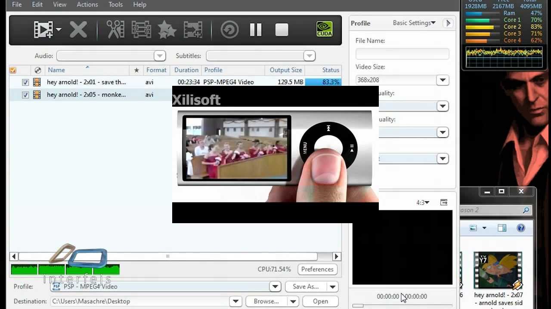Uncheck the monke... file checkbox
Image resolution: width=551 pixels, height=309 pixels.
click(x=25, y=95)
